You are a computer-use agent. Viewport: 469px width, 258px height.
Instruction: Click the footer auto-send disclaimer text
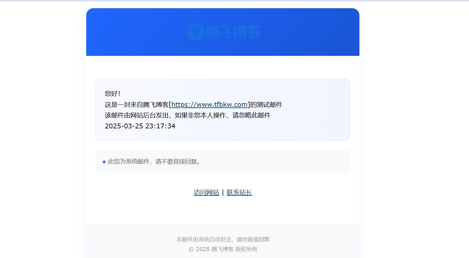tap(223, 239)
